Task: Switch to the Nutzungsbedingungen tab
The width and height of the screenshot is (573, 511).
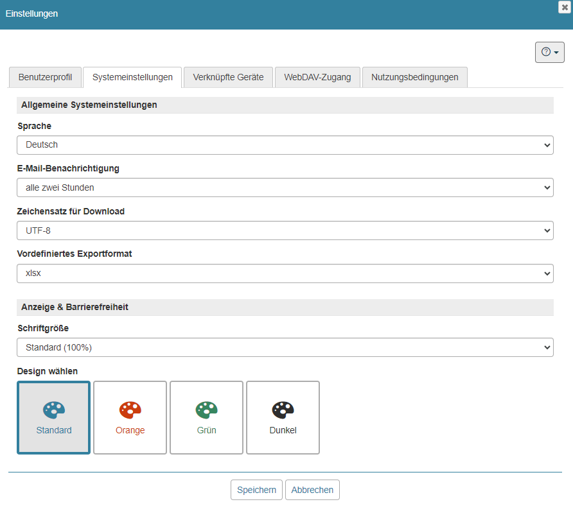Action: (x=414, y=77)
